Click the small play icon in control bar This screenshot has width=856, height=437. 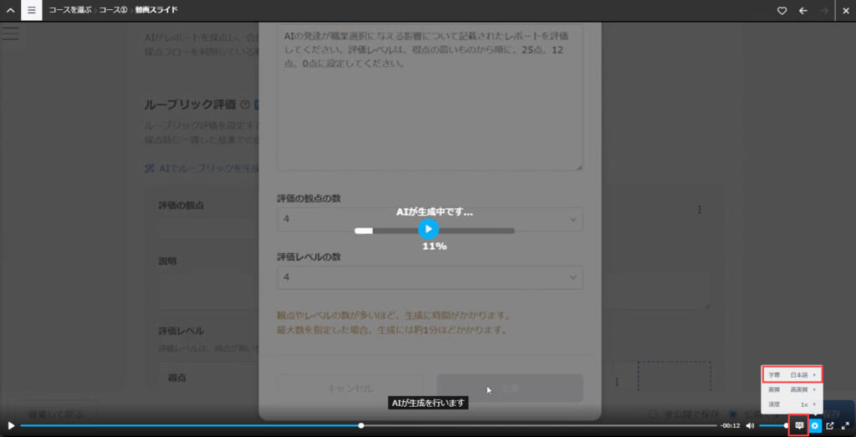click(11, 425)
